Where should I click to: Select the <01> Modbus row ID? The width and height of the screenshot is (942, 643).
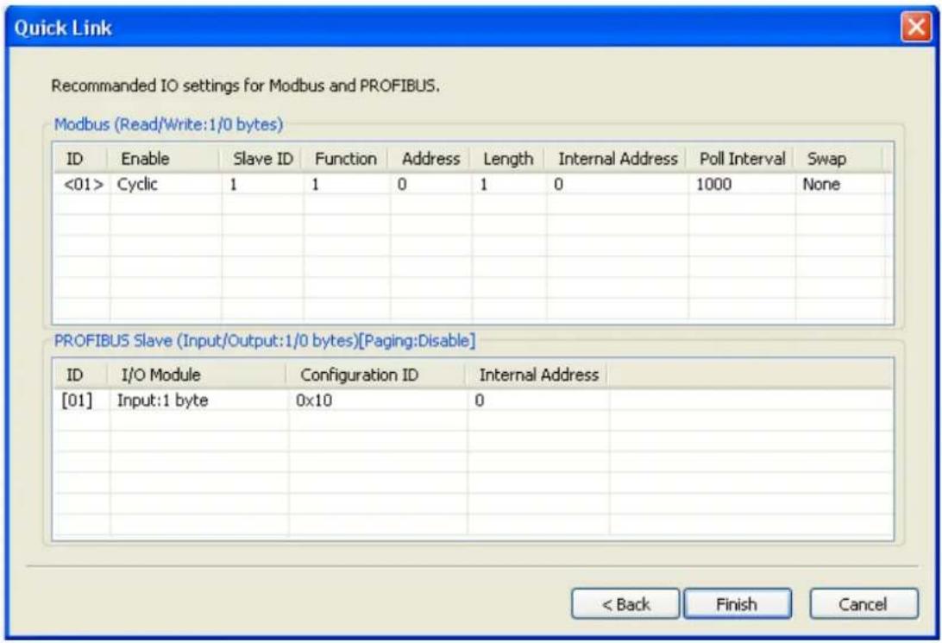pos(84,184)
